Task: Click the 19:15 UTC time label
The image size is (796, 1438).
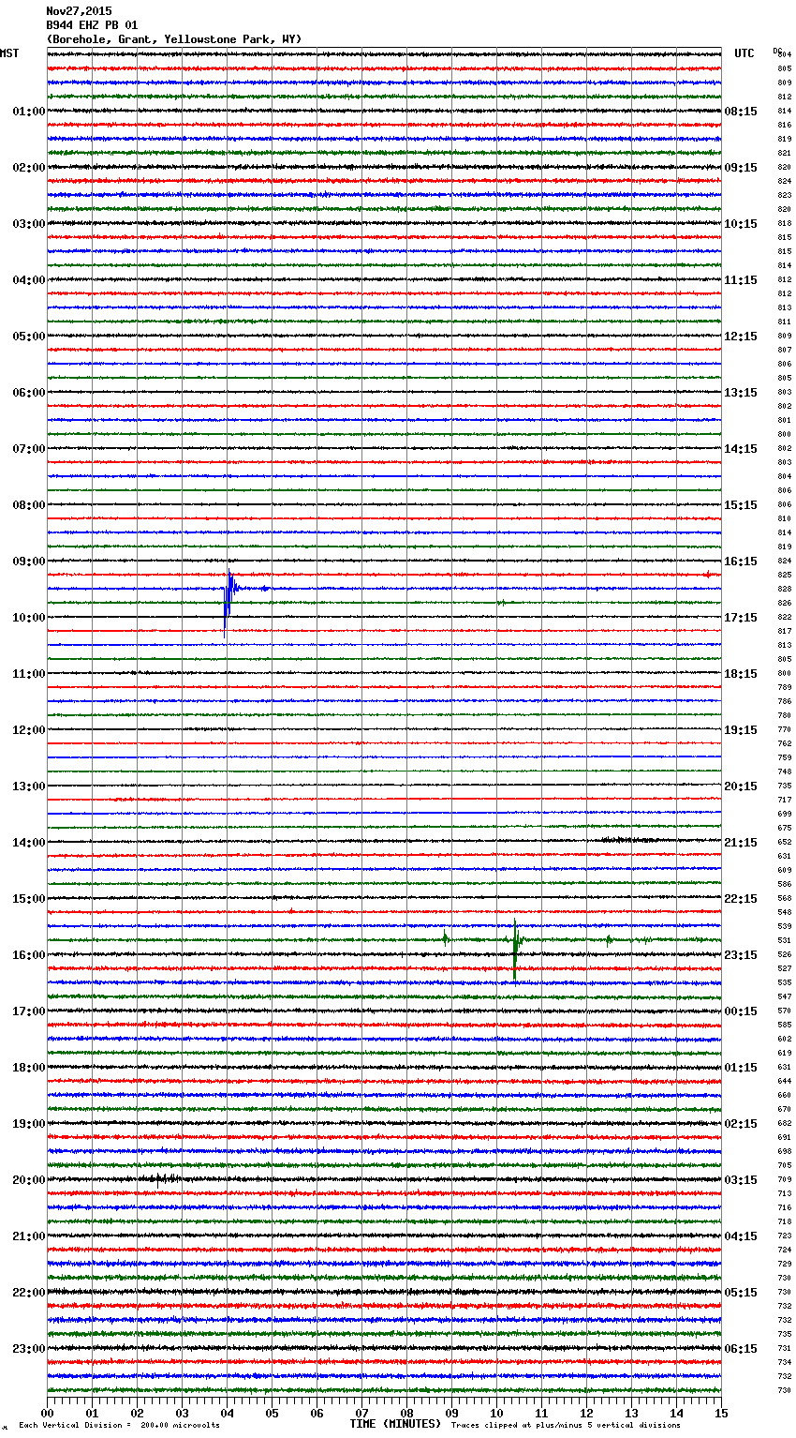Action: click(741, 730)
